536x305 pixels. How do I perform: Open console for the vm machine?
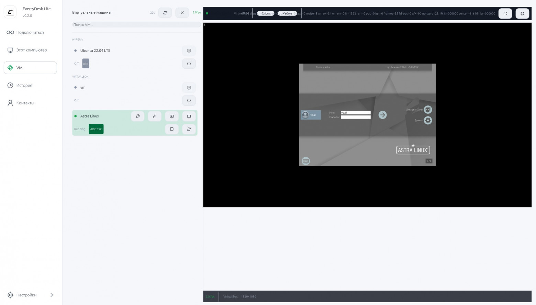(x=189, y=88)
